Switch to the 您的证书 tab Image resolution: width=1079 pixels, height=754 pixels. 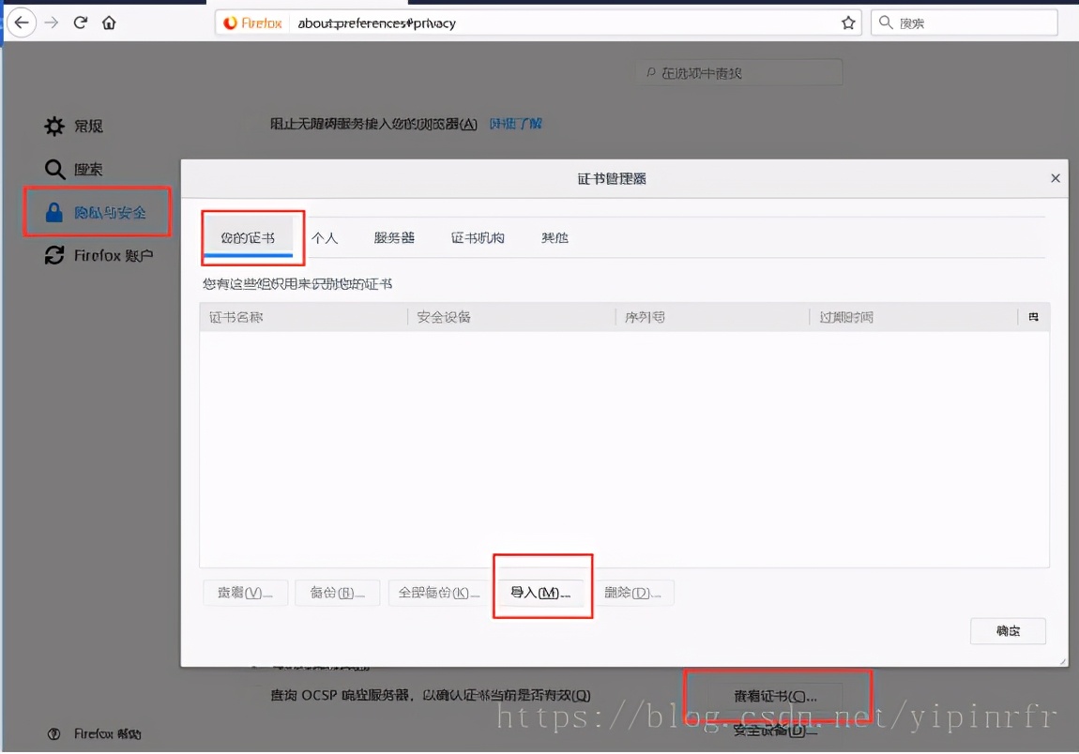(248, 238)
